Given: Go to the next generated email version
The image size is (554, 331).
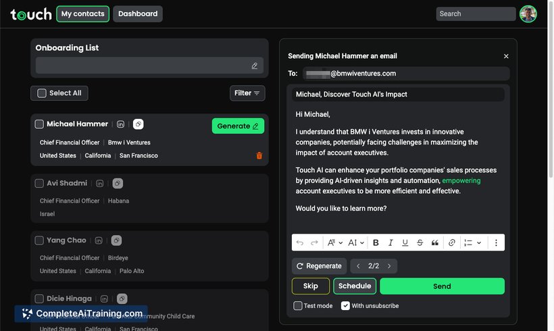Looking at the screenshot, I should coord(389,266).
